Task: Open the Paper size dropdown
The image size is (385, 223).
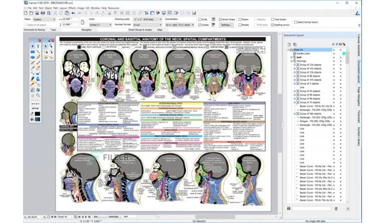Action: [44, 19]
